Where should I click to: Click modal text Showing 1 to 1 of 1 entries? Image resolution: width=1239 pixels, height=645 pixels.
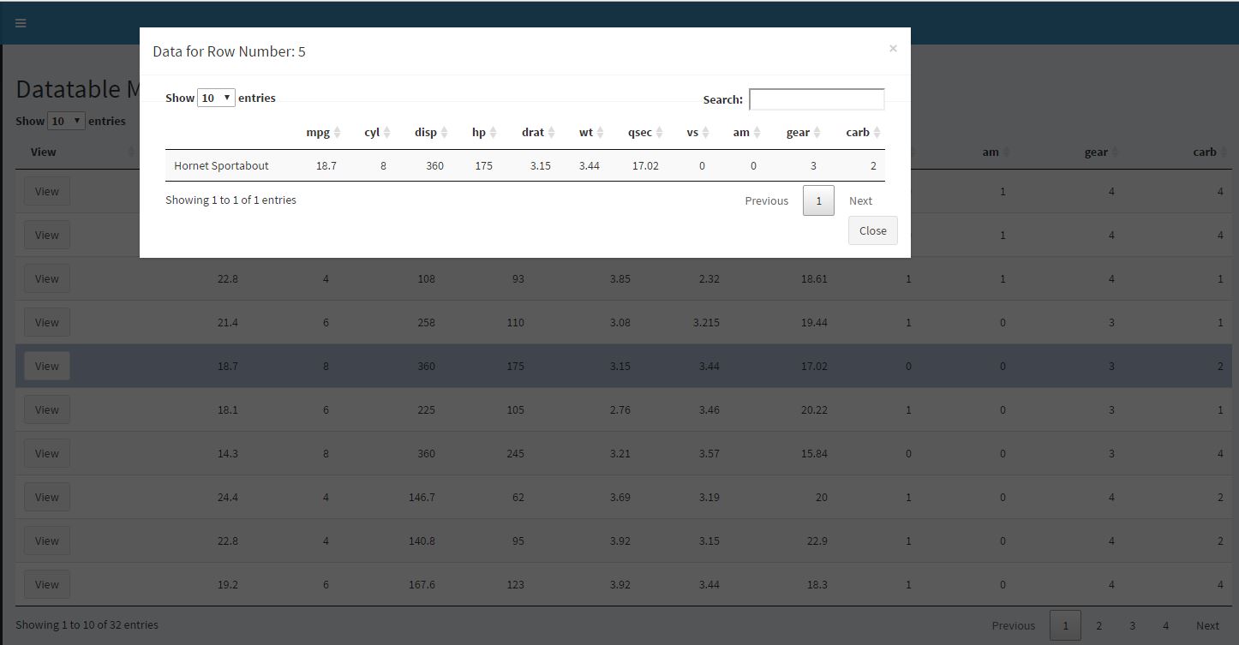pos(230,200)
